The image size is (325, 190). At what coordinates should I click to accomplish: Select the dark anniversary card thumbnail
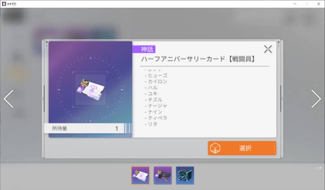tap(163, 175)
